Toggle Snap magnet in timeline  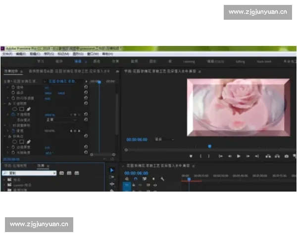tap(136, 179)
